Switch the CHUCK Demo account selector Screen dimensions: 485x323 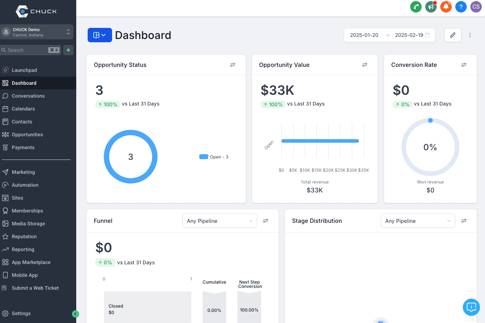pyautogui.click(x=37, y=32)
